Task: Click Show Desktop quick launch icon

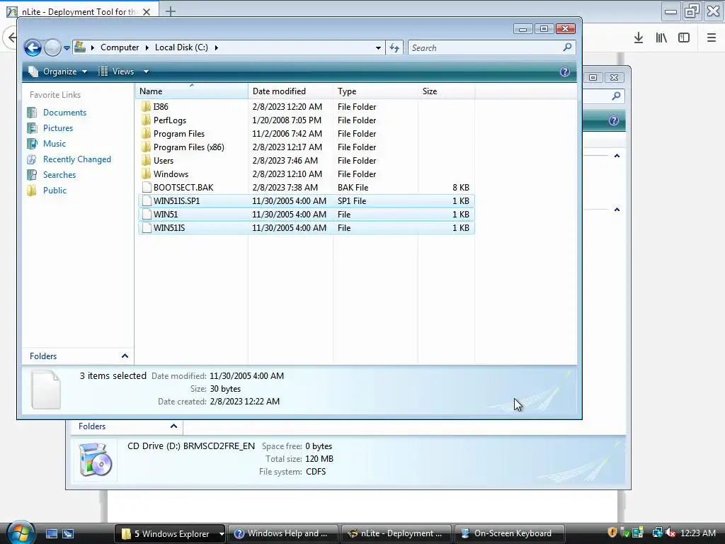Action: click(x=52, y=534)
